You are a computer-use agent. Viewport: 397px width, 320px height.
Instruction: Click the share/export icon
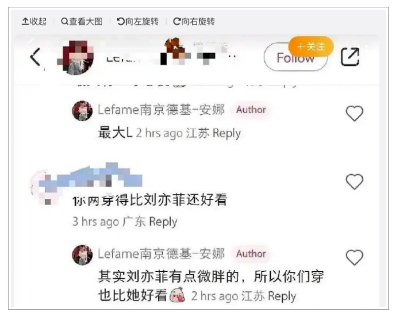pyautogui.click(x=350, y=57)
